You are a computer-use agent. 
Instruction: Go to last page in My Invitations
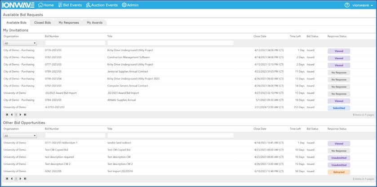click(x=25, y=115)
